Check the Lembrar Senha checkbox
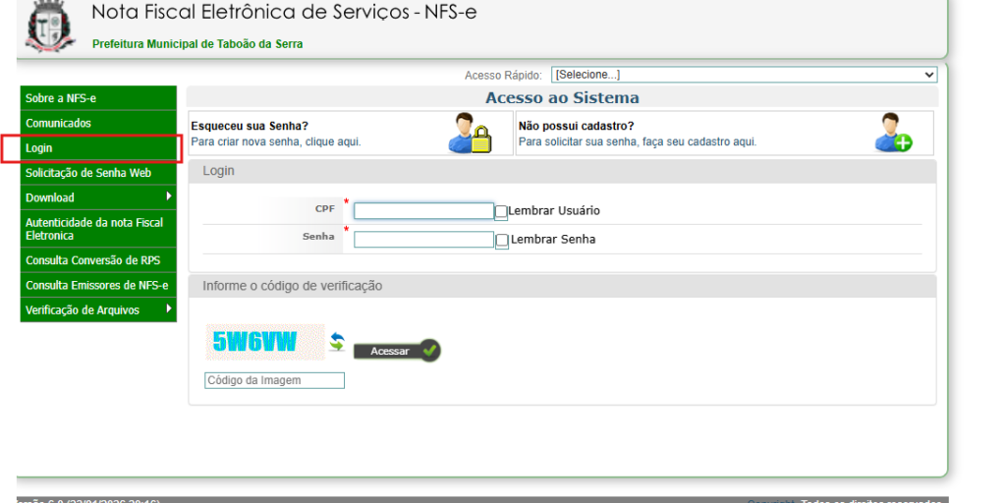Screen dimensions: 1006x503 click(501, 240)
